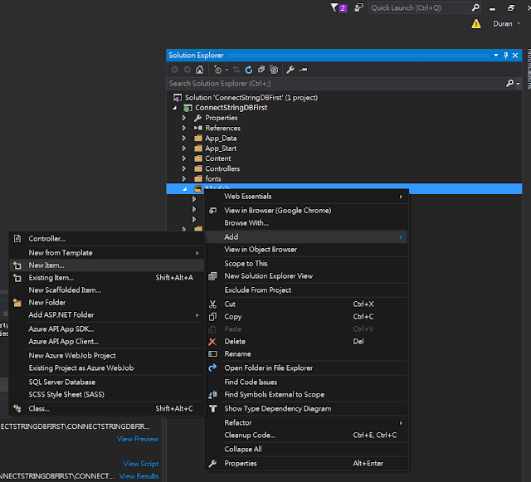Image resolution: width=531 pixels, height=482 pixels.
Task: Click Collapse All icon in Solution Explorer toolbar
Action: pos(261,70)
